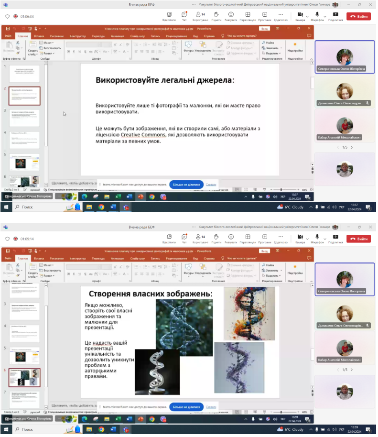
Task: Open Файл menu in upper PowerPoint window
Action: pyautogui.click(x=8, y=36)
